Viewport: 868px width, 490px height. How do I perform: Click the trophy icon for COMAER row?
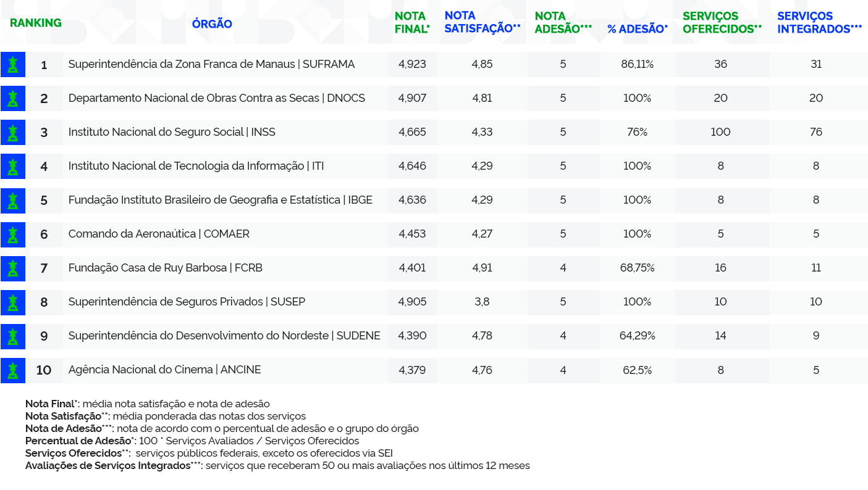13,234
